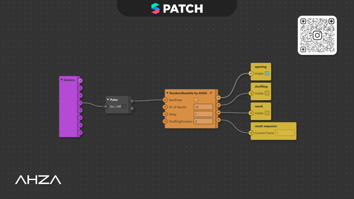Click the unconnected lower output port of Pulse
Screen dimensions: 354x199
pos(132,108)
